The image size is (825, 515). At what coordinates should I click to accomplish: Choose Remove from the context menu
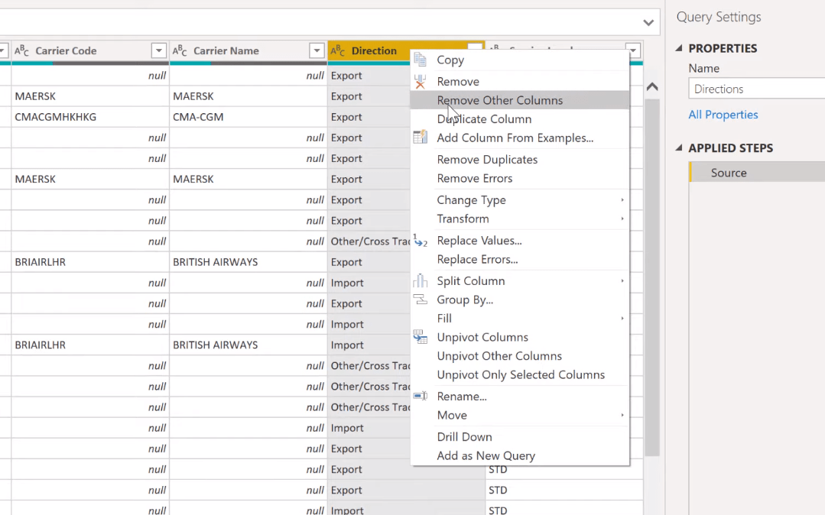pyautogui.click(x=520, y=82)
